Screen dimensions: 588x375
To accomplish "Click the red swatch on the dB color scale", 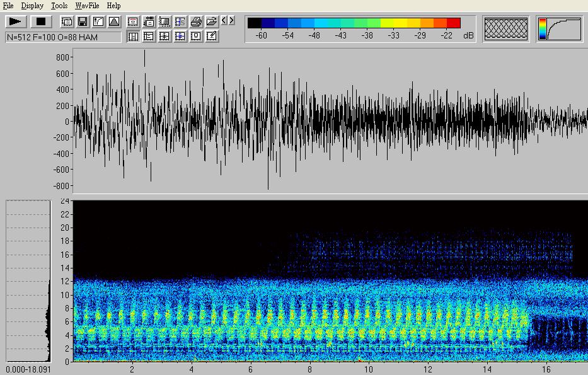I will coord(454,23).
